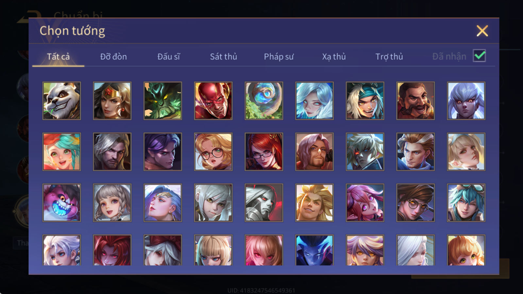Close the Chọn tướng dialog
This screenshot has width=523, height=294.
click(x=482, y=31)
